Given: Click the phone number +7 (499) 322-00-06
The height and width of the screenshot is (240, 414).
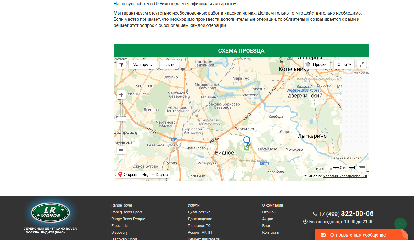Looking at the screenshot, I should coord(346,214).
